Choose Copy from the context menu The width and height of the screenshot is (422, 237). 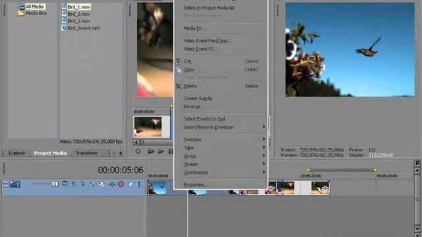(x=221, y=70)
